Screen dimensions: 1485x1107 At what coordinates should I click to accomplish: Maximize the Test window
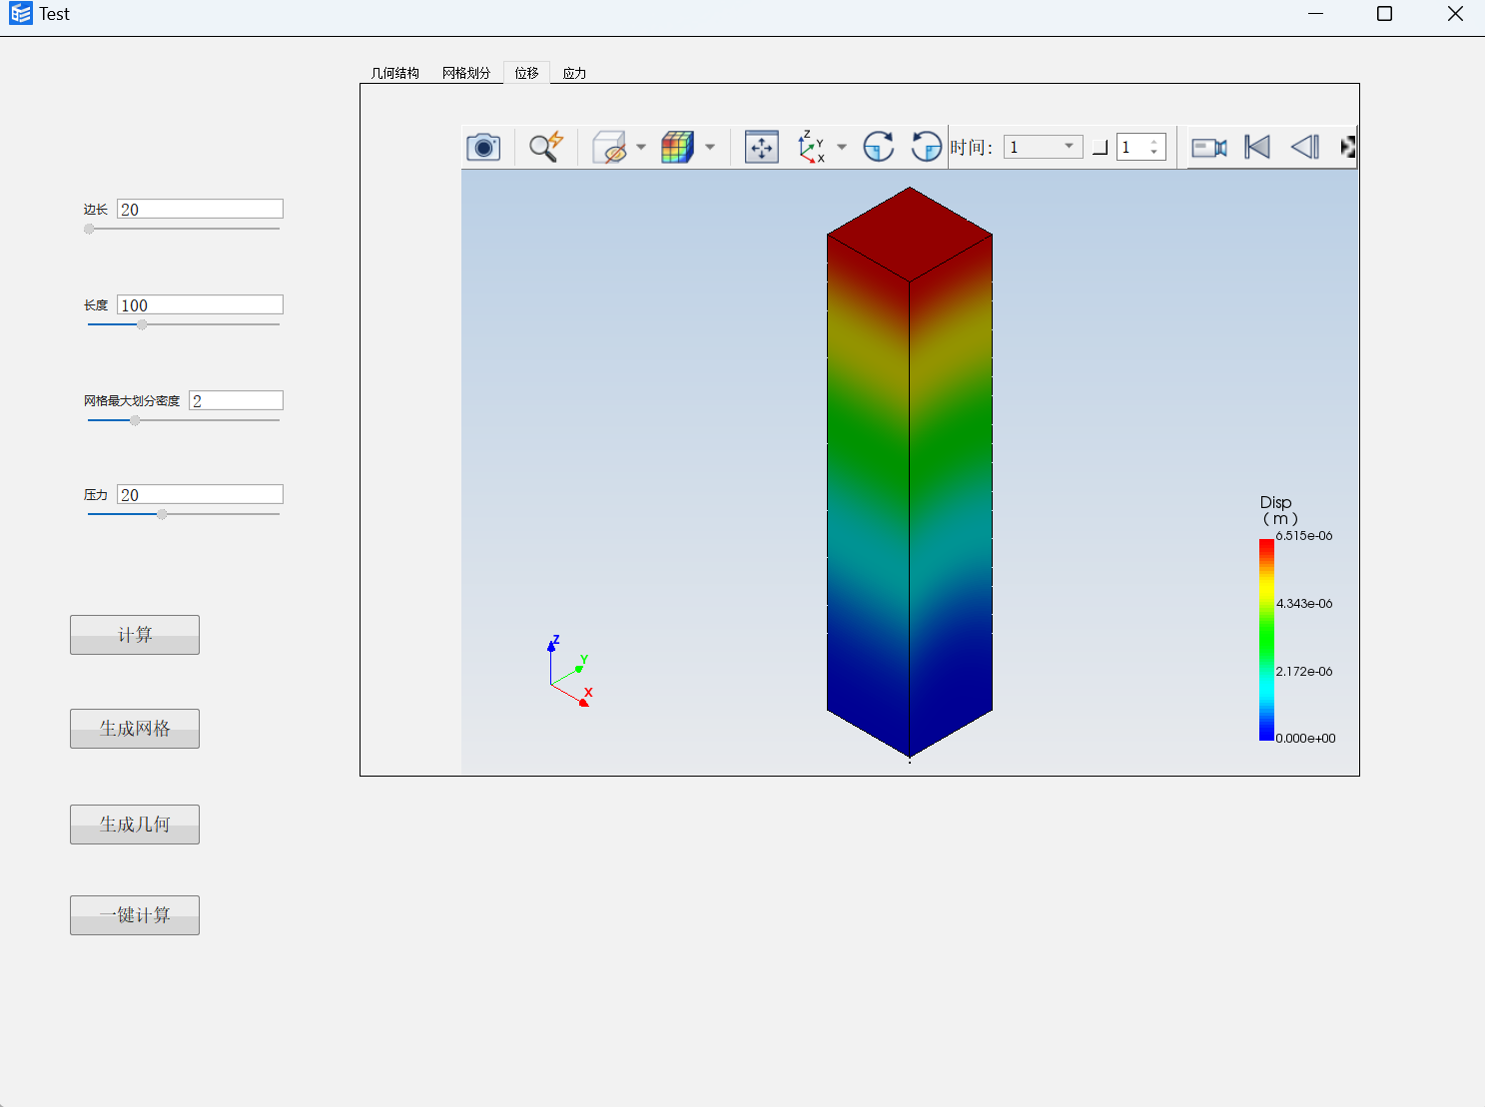tap(1384, 14)
